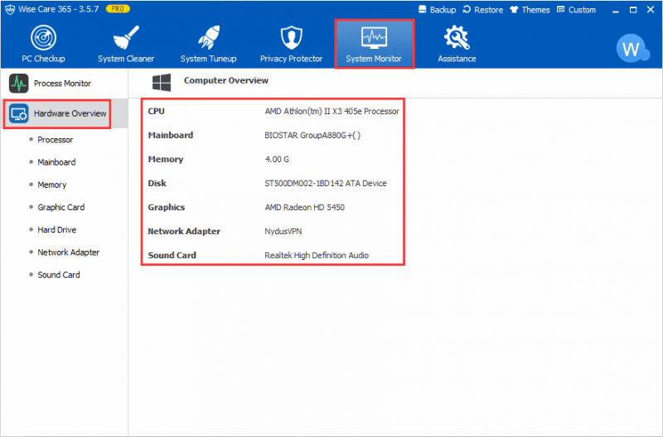Open the Memory sidebar entry
The image size is (663, 437).
51,185
